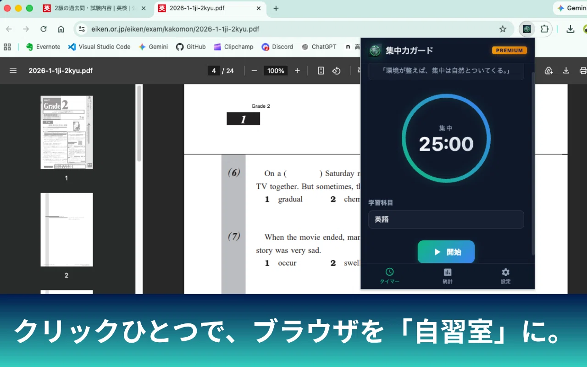
Task: Open the Discord bookmark
Action: coord(277,47)
